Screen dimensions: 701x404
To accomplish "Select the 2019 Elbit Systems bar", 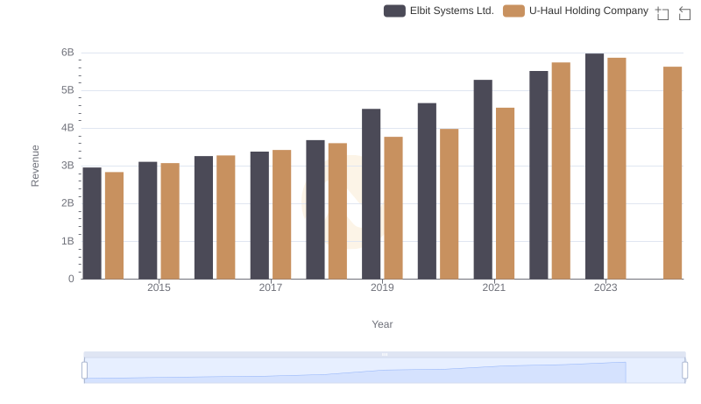I will (371, 194).
